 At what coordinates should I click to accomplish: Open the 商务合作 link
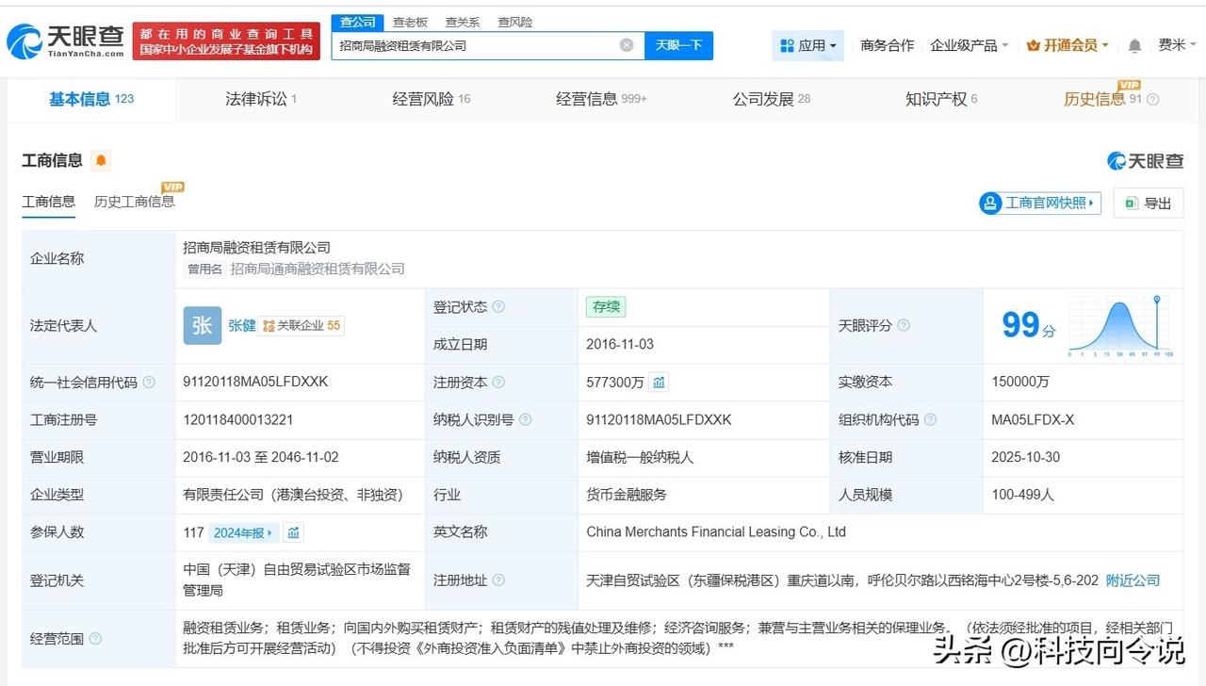pos(888,45)
